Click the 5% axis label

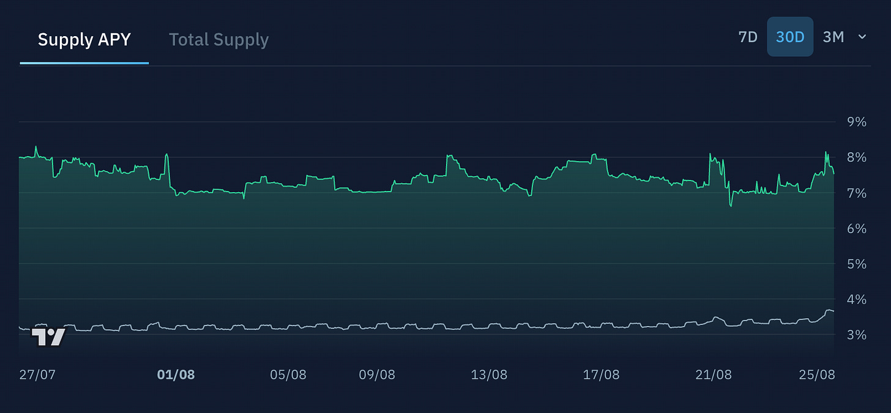(857, 264)
